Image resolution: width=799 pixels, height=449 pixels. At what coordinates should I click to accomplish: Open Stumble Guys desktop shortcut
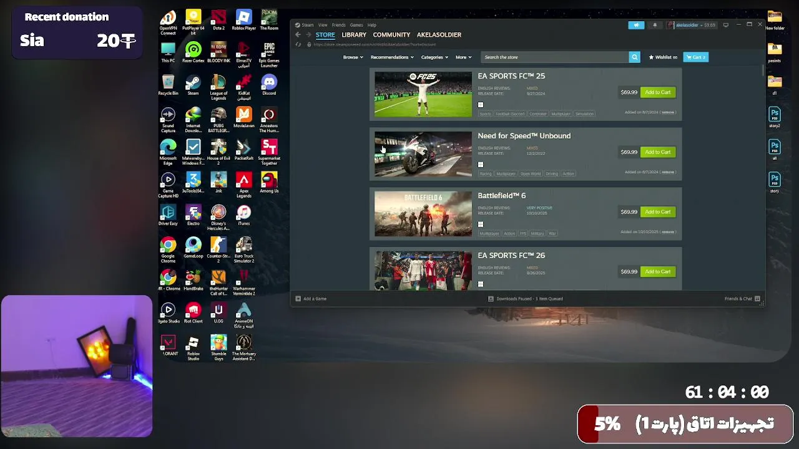pos(218,348)
